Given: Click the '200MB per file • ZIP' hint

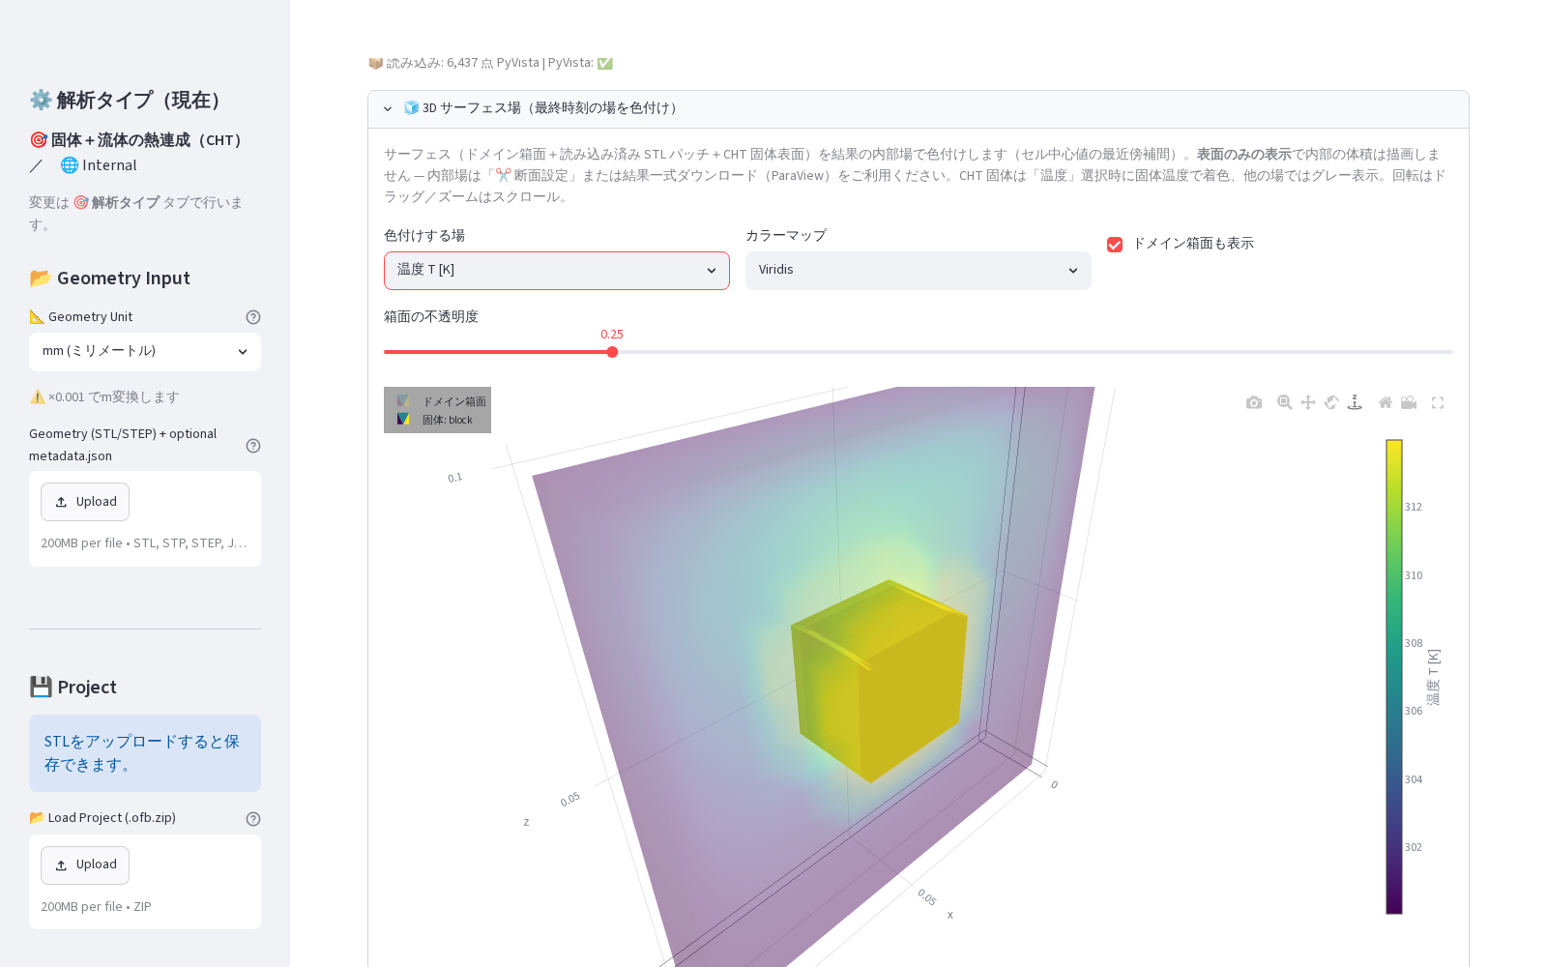Looking at the screenshot, I should pos(96,907).
